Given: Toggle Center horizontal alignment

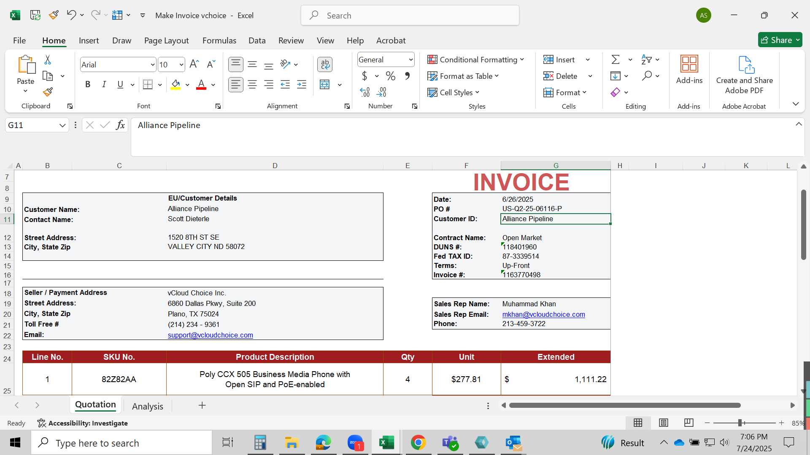Looking at the screenshot, I should point(252,85).
